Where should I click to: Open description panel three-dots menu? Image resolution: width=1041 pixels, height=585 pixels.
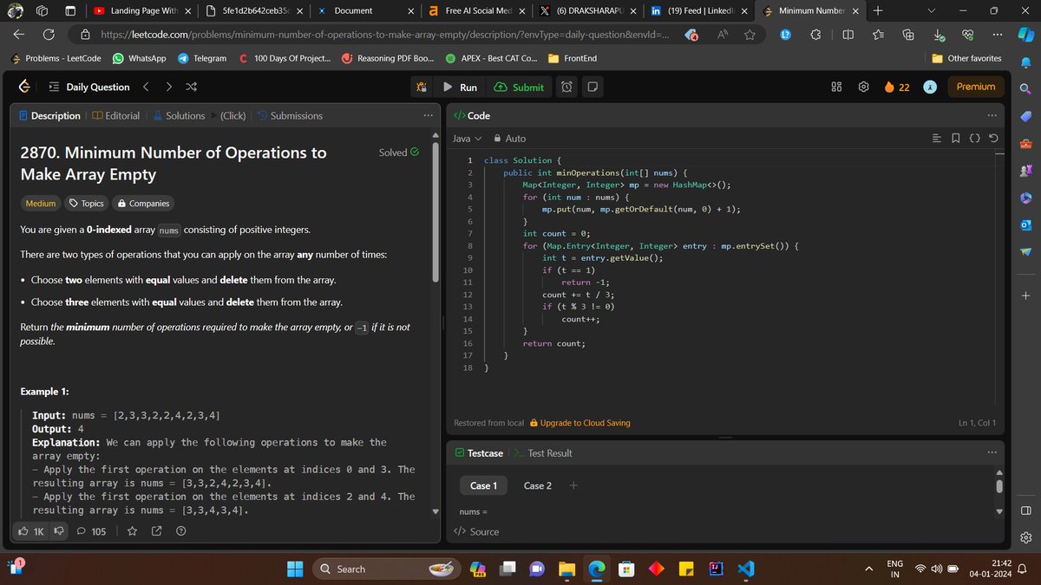tap(428, 115)
